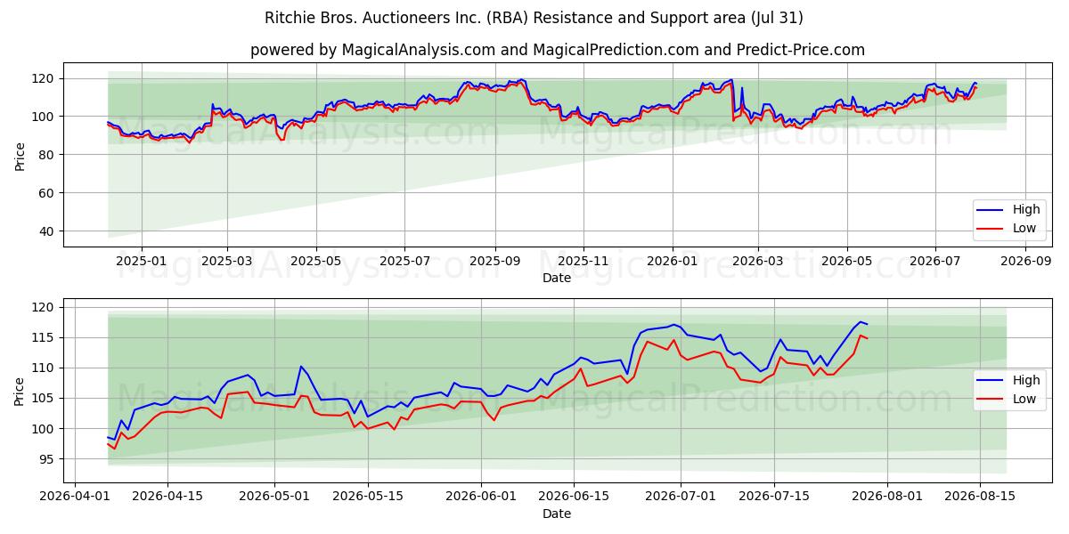Image resolution: width=1069 pixels, height=534 pixels.
Task: Click the price tick label '105'
Action: [x=44, y=399]
